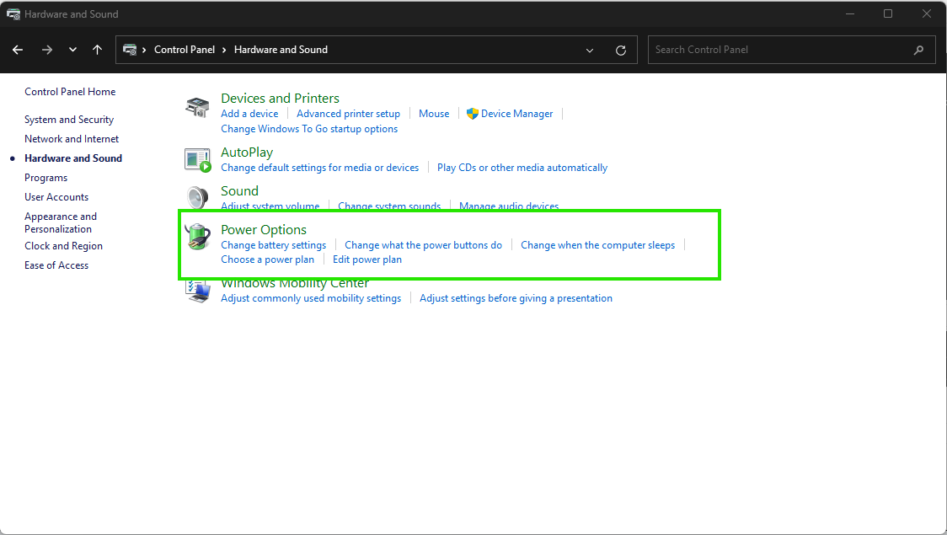Open Mouse settings link

(434, 114)
